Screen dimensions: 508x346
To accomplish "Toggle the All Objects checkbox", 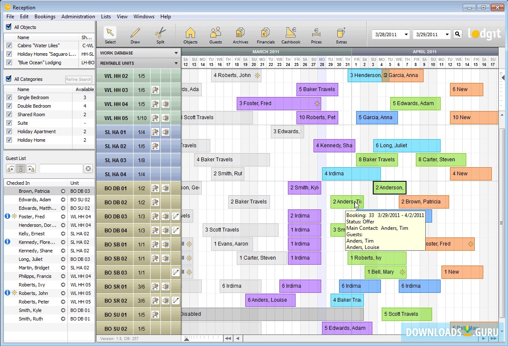I will coord(9,27).
